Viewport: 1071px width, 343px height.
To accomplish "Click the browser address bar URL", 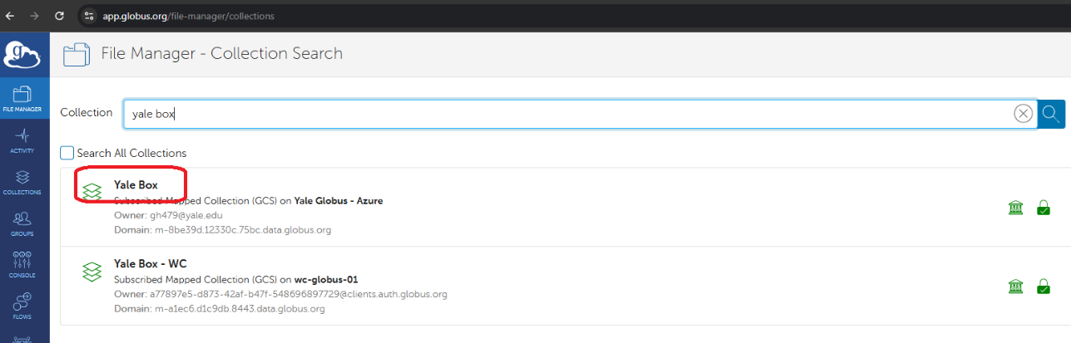I will 188,16.
